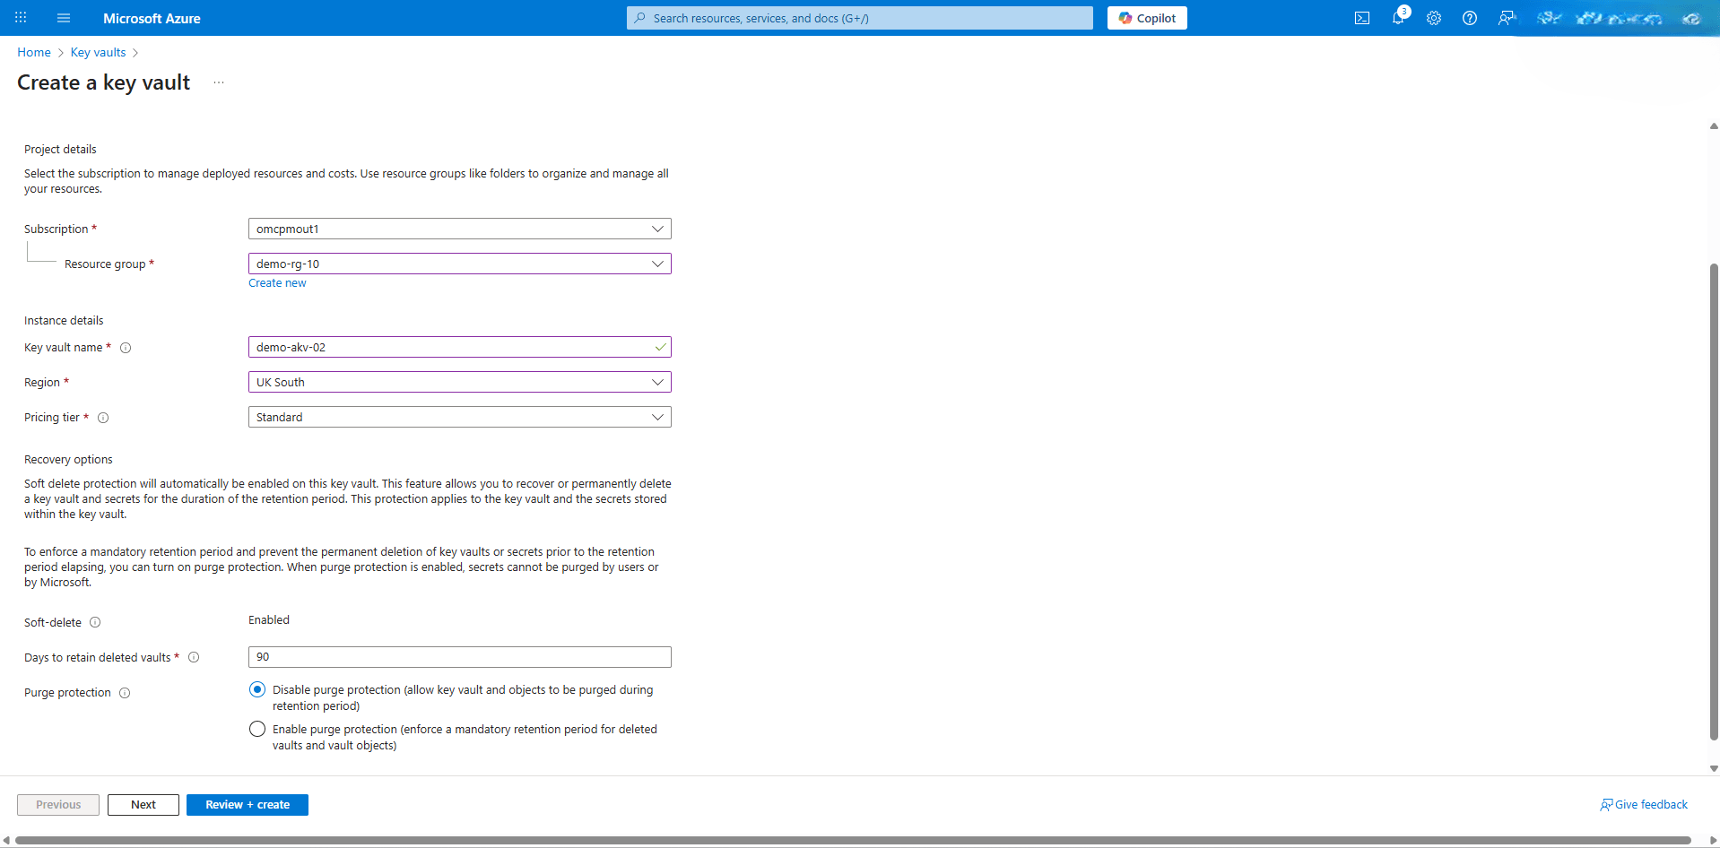Send feedback via the person icon
Image resolution: width=1720 pixels, height=848 pixels.
(x=1506, y=18)
